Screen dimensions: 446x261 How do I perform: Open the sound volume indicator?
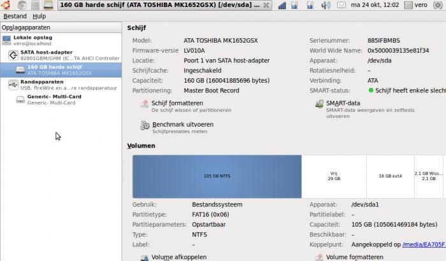(326, 5)
